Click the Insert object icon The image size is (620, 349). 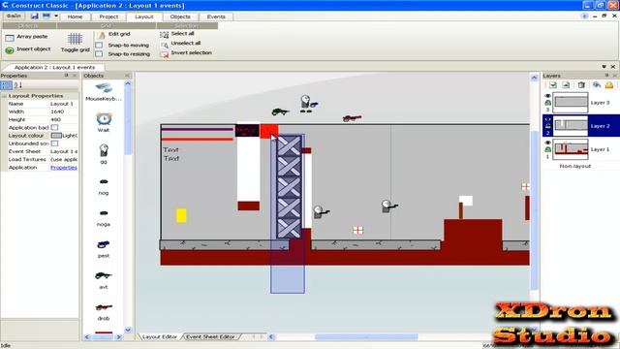tap(10, 50)
